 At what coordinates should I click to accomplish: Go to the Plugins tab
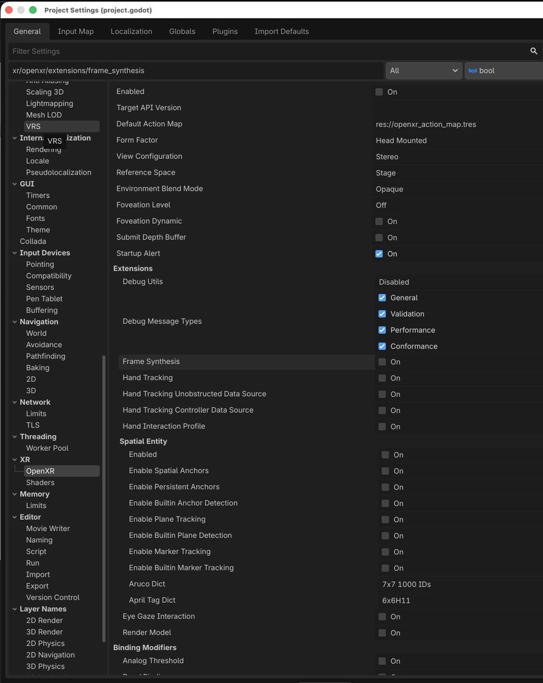(x=225, y=31)
